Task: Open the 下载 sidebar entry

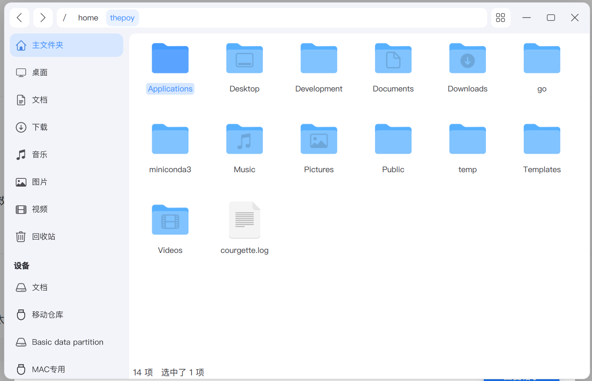Action: 40,127
